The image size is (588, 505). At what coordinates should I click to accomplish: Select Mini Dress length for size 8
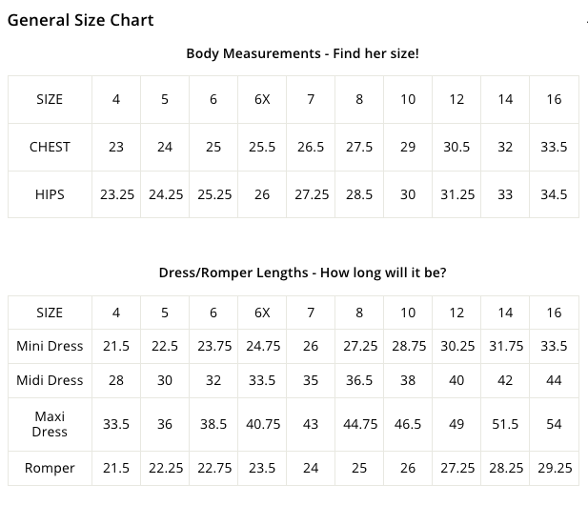pos(359,346)
